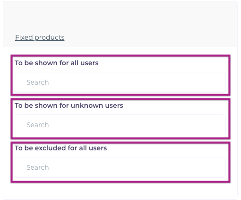Activate the excluded for all users search box

click(120, 167)
